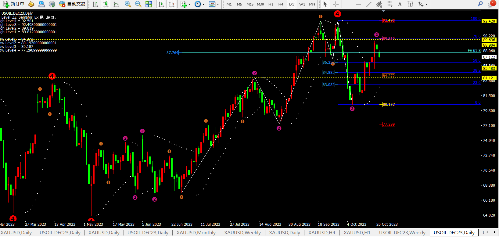This screenshot has width=499, height=237.
Task: Switch to MN monthly timeframe
Action: click(312, 4)
